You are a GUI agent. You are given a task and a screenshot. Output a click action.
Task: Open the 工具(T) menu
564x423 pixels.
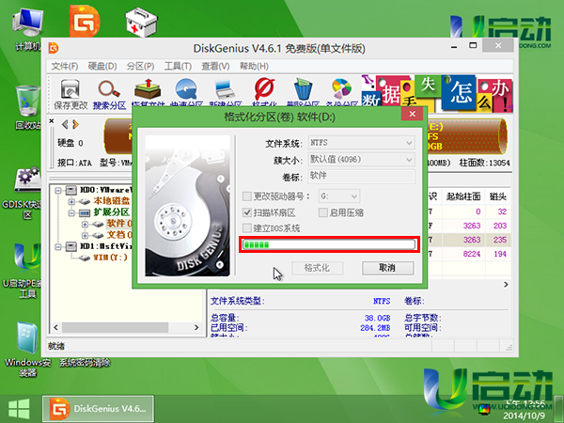(178, 66)
